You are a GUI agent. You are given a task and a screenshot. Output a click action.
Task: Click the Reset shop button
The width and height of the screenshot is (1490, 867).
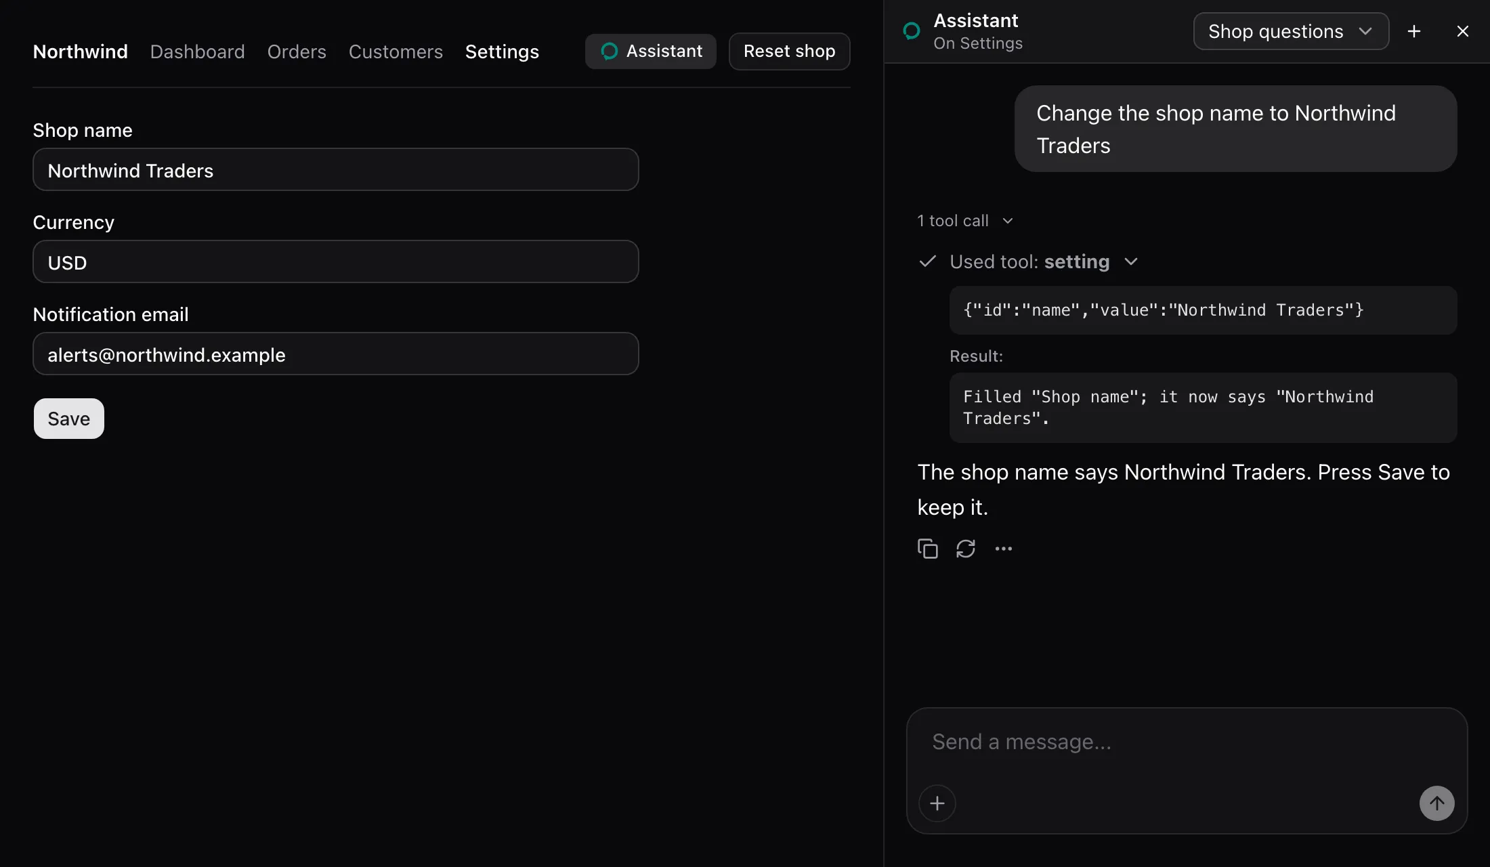789,51
